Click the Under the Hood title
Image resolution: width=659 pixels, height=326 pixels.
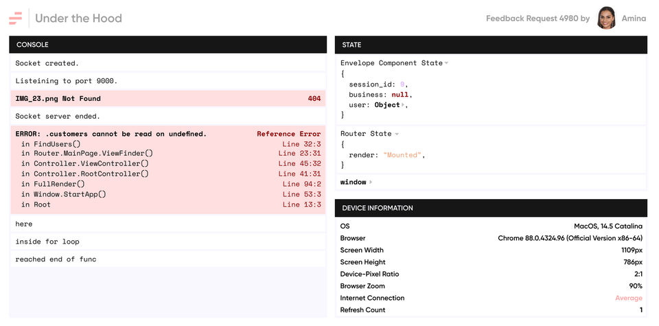(x=78, y=18)
